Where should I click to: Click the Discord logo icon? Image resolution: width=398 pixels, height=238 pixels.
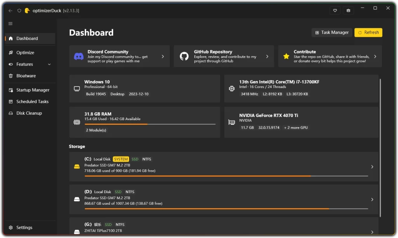coord(79,56)
